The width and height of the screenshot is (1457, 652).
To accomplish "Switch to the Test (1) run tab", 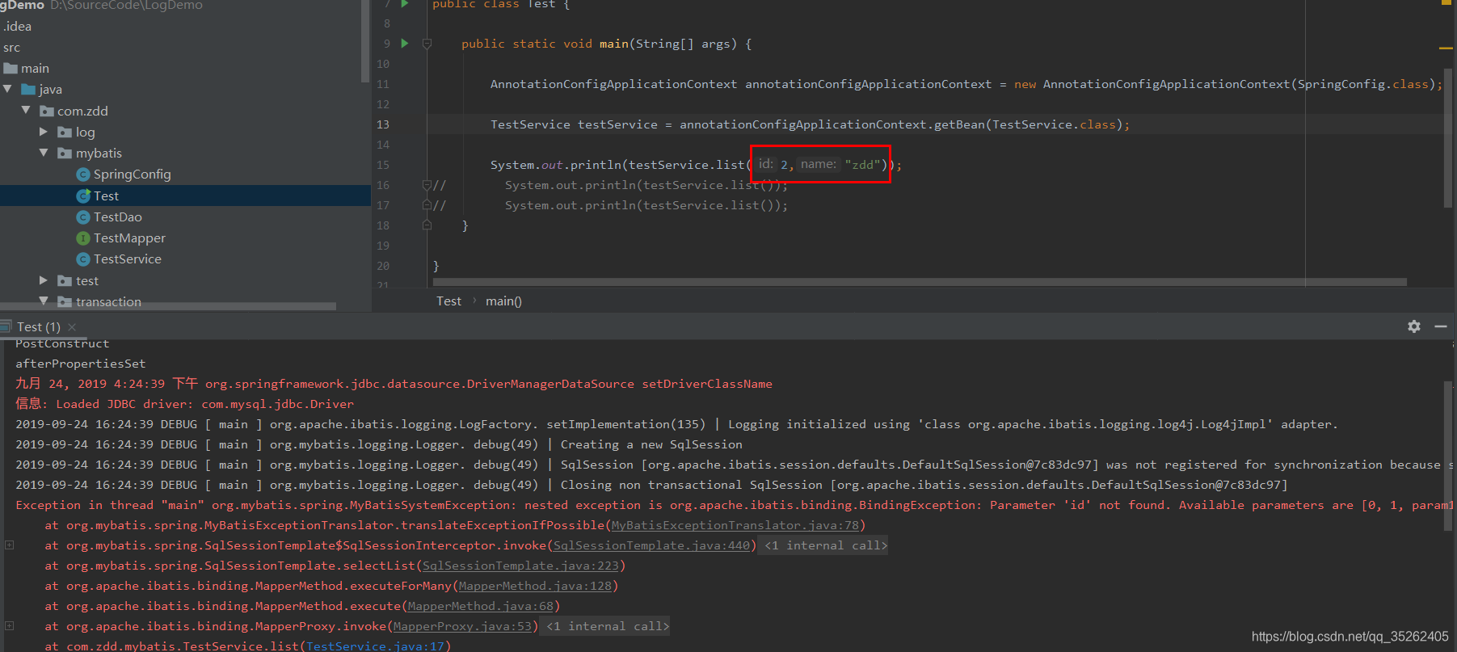I will [38, 327].
